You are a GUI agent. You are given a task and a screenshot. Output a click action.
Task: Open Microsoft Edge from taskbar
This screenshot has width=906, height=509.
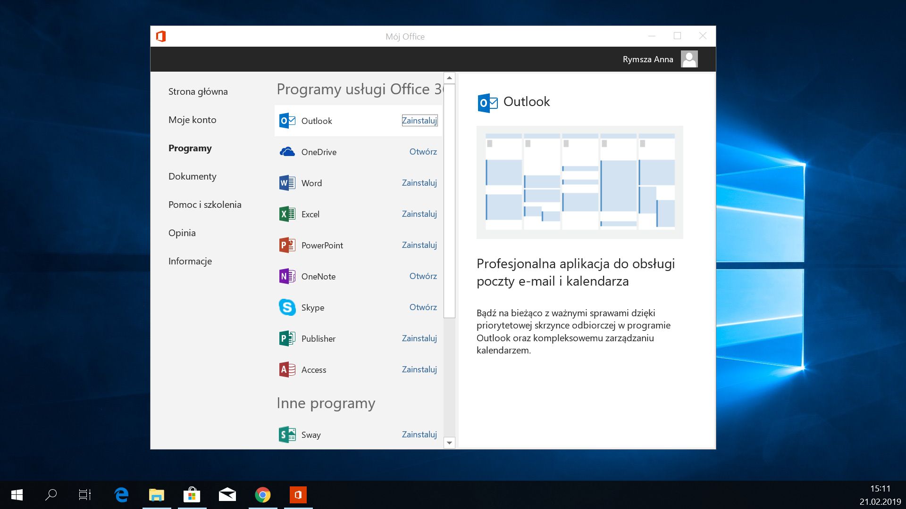point(121,495)
